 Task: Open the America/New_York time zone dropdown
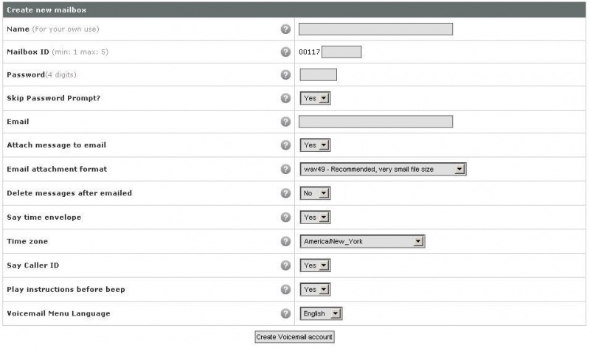point(362,241)
